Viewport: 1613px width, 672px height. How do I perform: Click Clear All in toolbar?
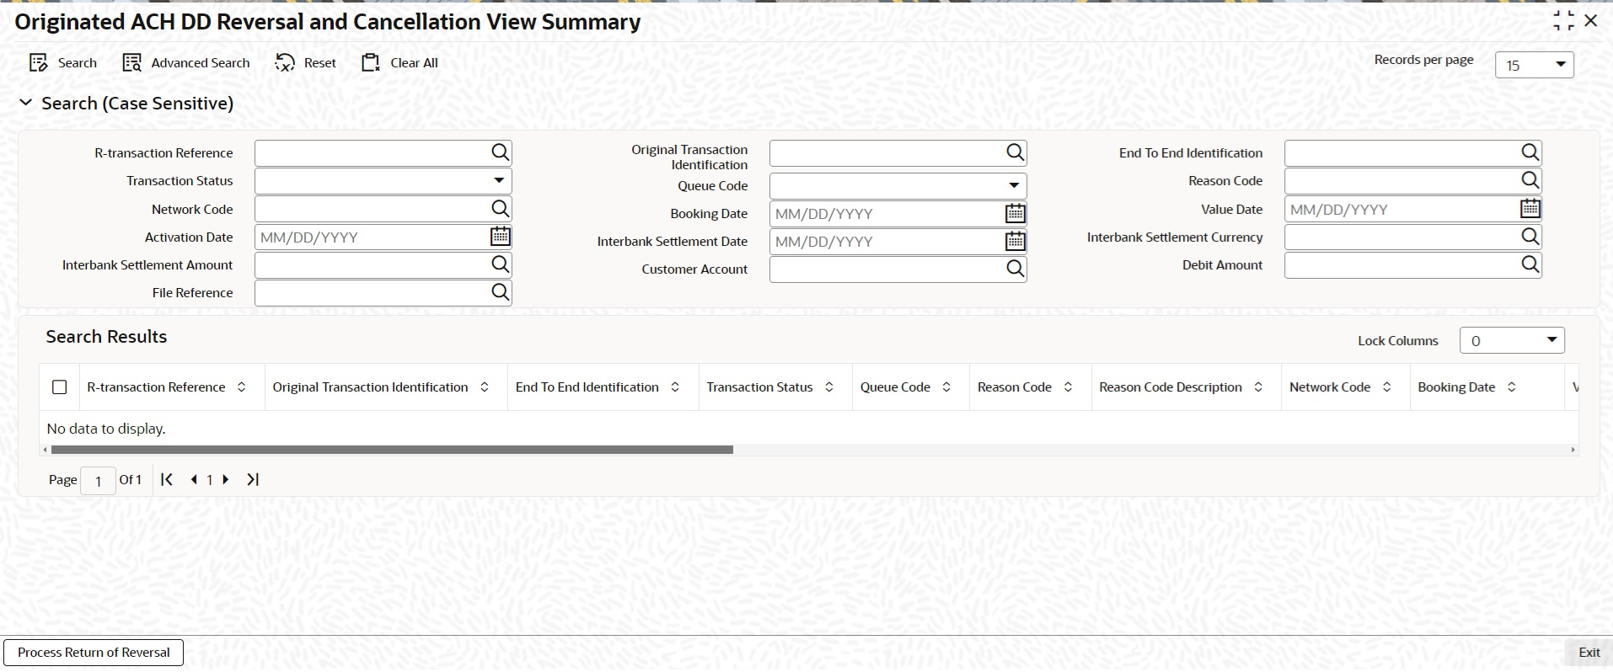click(400, 62)
